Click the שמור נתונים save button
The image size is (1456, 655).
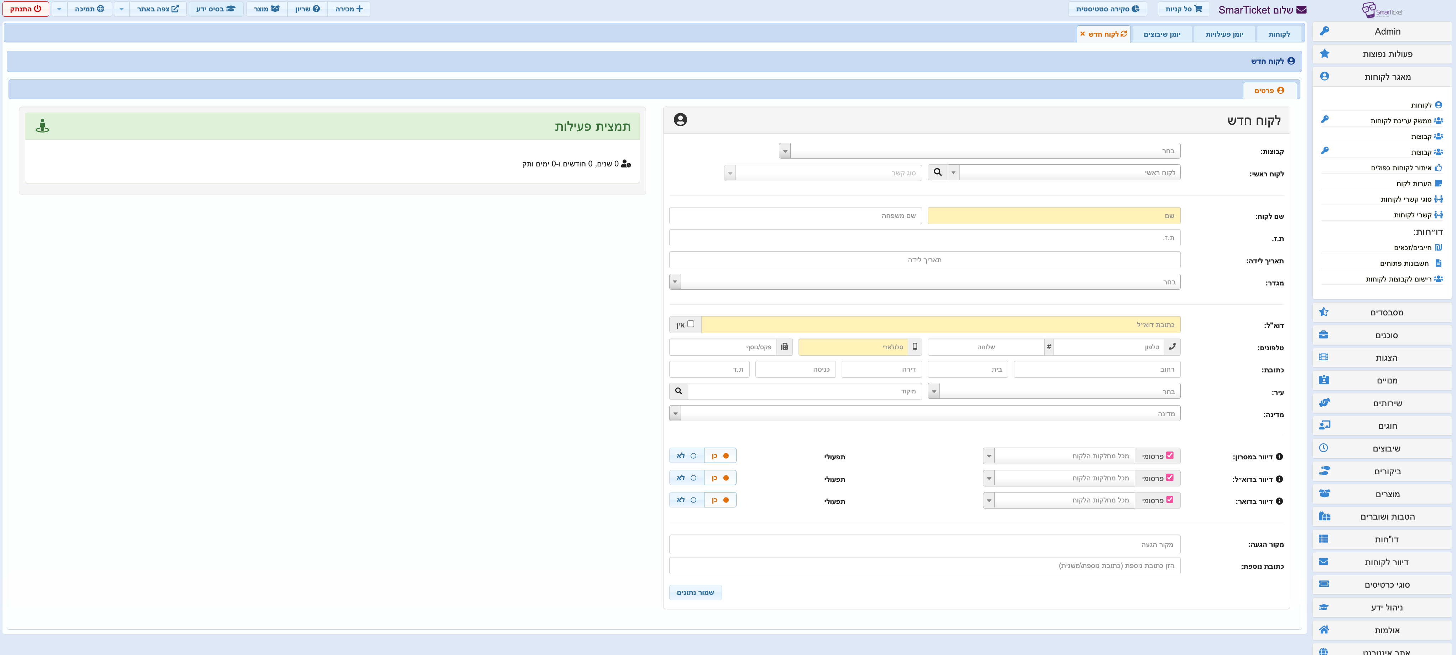point(695,592)
